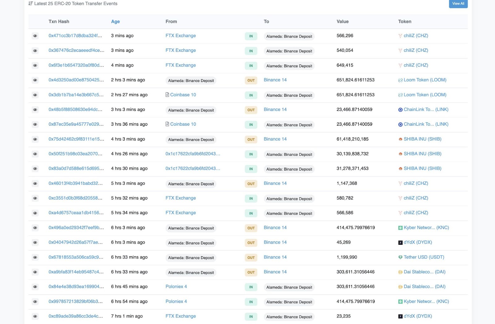Open ChainLink To... (LINK) in Coinbase 10 row

pos(426,124)
